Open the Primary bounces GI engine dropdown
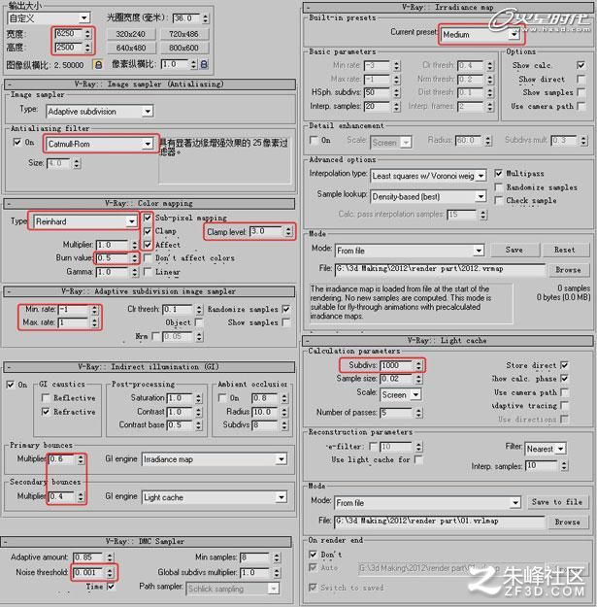Viewport: 597px width, 607px height. [282, 459]
